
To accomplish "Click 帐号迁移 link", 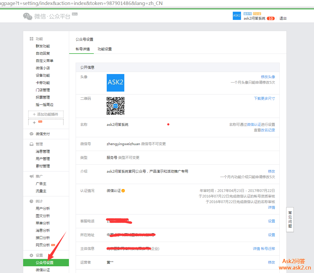I will coord(268,249).
